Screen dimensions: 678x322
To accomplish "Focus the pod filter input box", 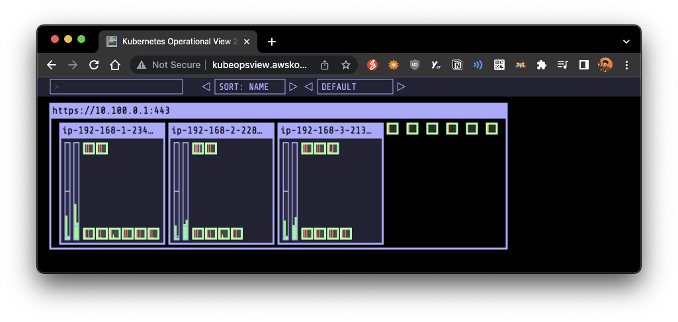I will 116,87.
